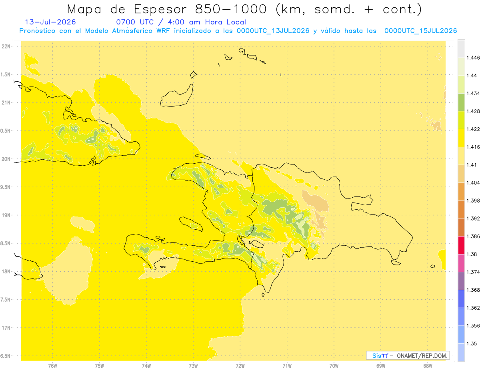Click the legend value "1.416"
This screenshot has height=371, width=480.
(474, 147)
